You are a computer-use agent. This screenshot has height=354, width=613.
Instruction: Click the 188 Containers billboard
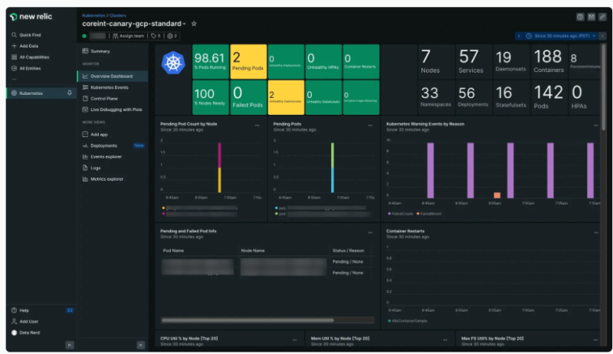pos(549,62)
